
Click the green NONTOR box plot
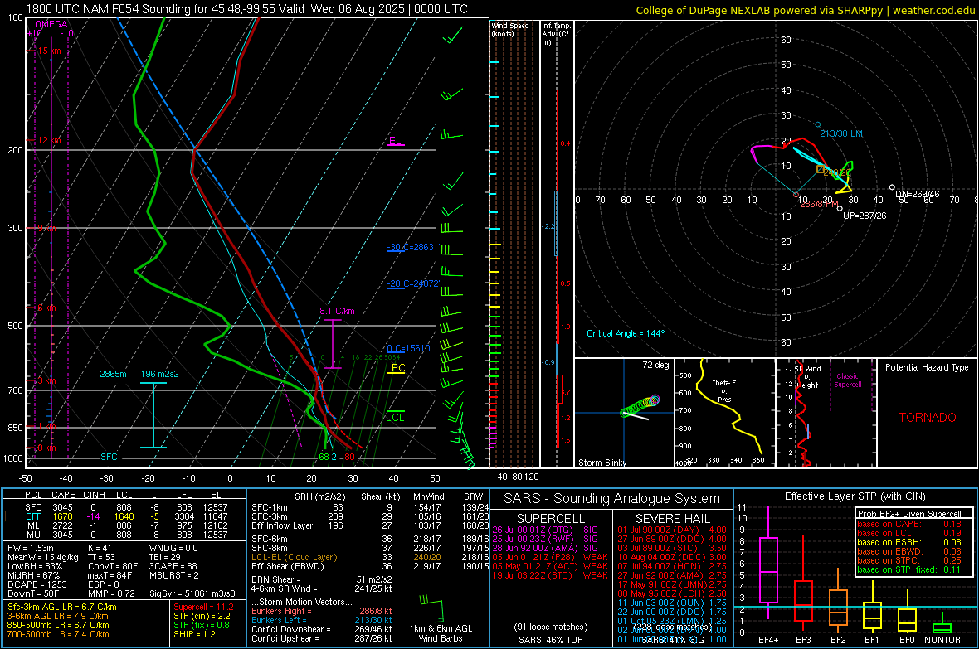tap(942, 624)
